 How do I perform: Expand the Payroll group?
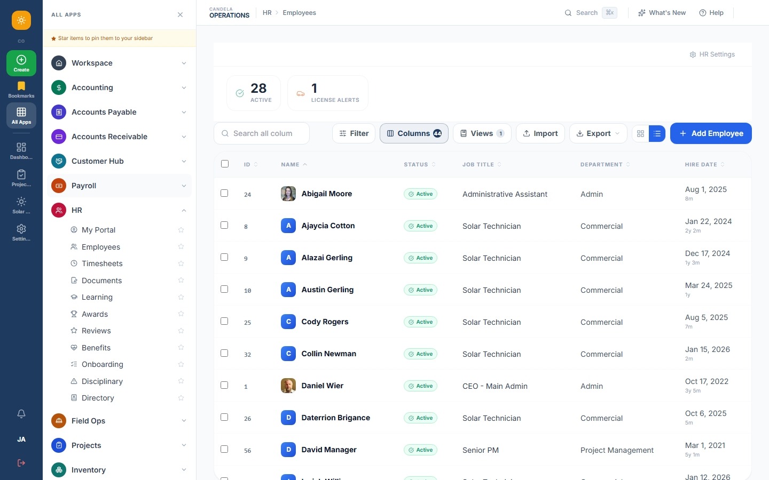[119, 186]
